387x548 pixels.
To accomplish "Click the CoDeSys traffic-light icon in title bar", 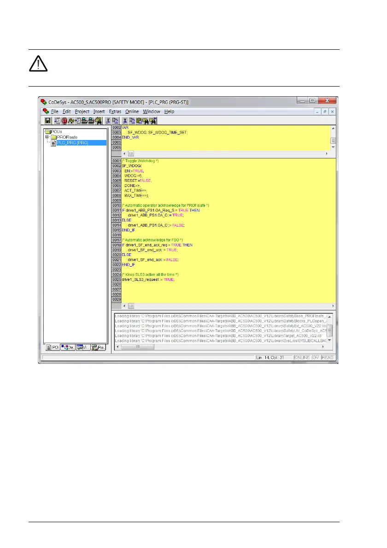I will 43,102.
